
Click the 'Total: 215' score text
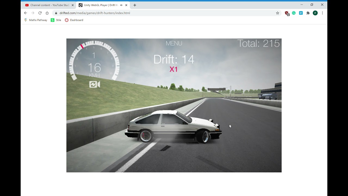(x=258, y=44)
